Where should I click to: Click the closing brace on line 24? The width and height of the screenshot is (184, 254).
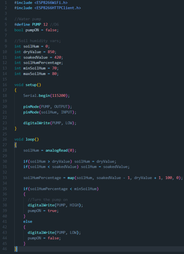(15, 129)
